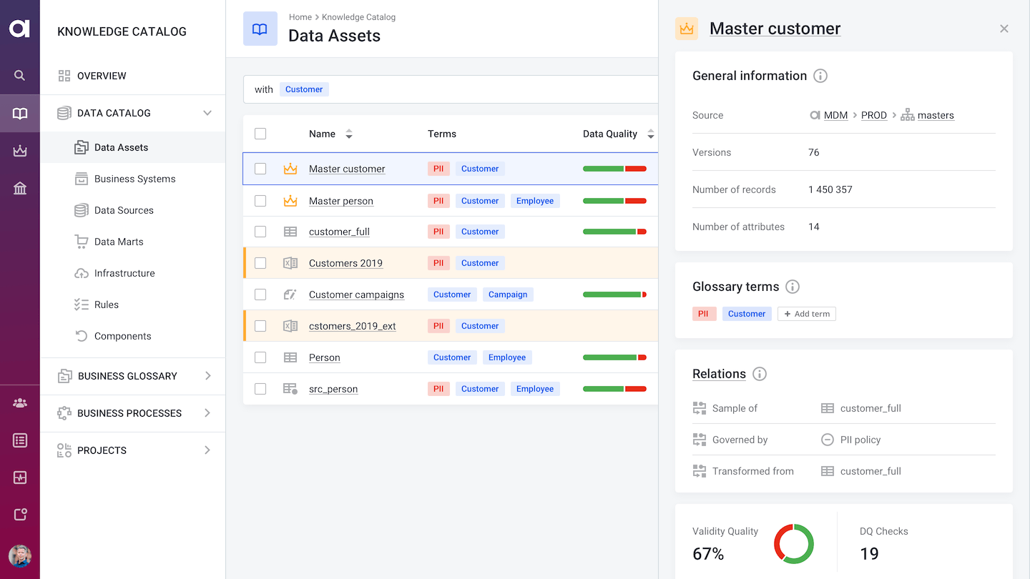Click the info icon next to Relations heading
The width and height of the screenshot is (1030, 579).
[x=760, y=373]
